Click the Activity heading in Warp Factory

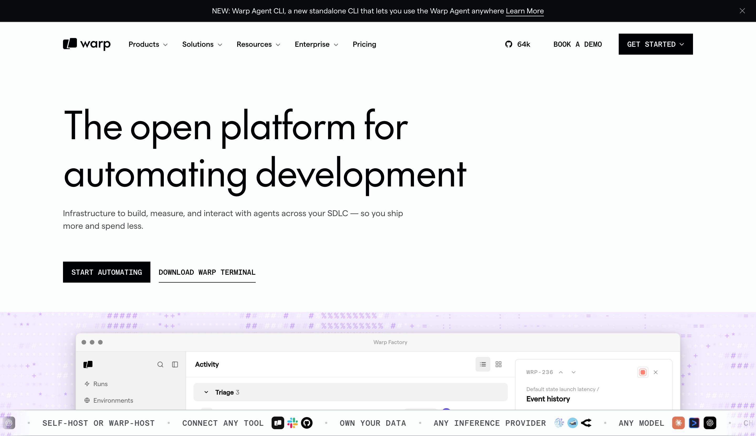(207, 364)
